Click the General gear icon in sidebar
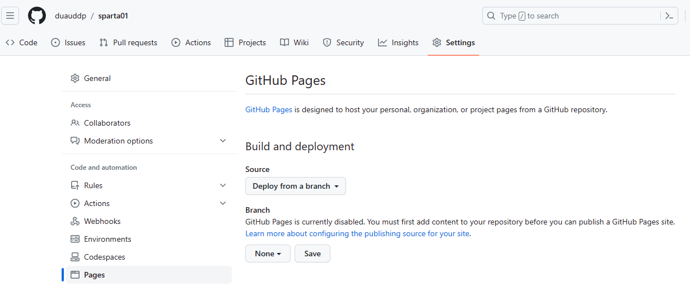Viewport: 690px width, 287px height. pyautogui.click(x=75, y=78)
